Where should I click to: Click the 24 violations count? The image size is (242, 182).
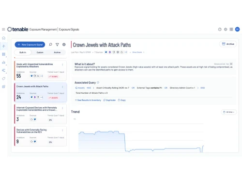(x=19, y=97)
